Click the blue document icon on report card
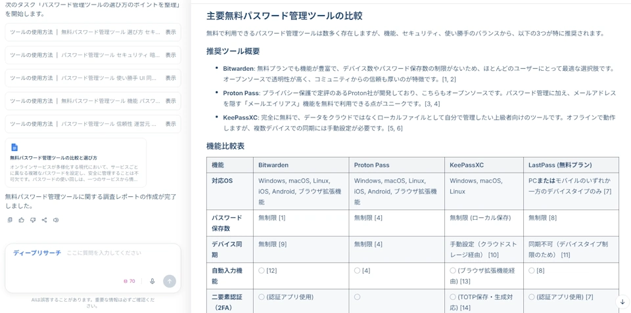 coord(14,148)
